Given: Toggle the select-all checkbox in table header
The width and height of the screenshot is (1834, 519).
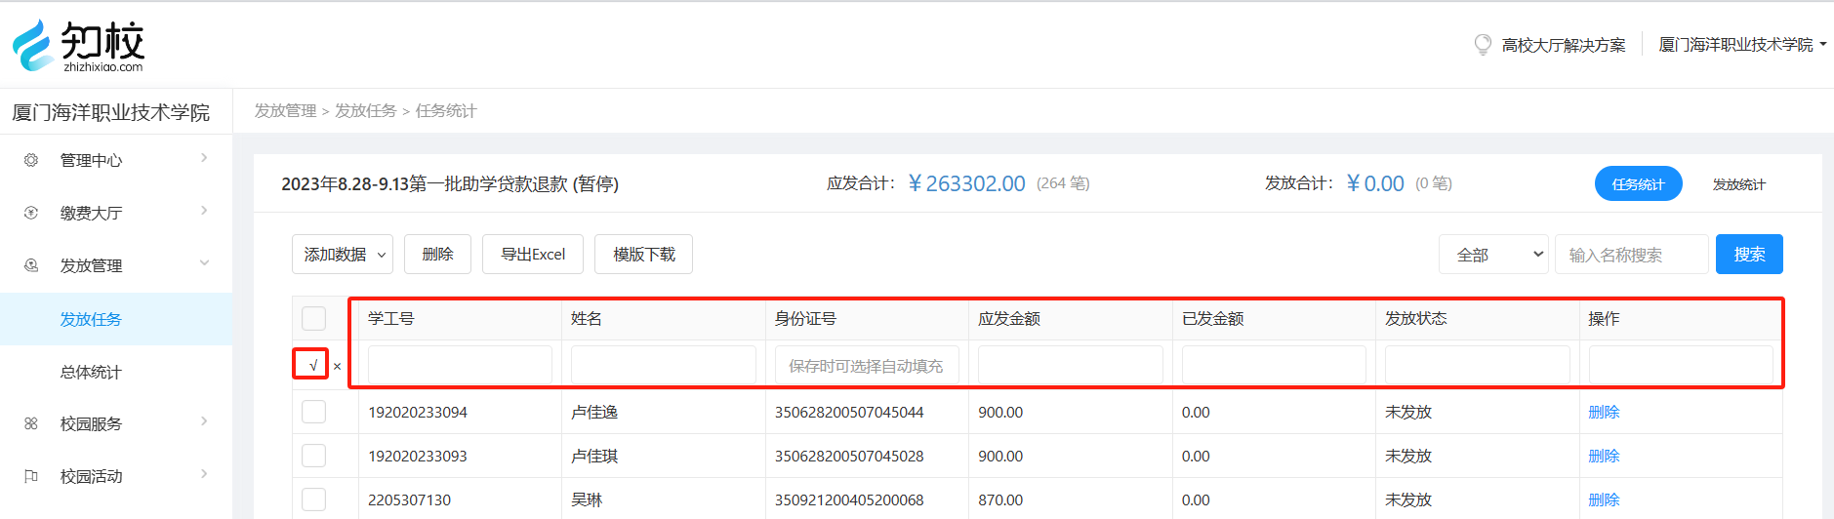Looking at the screenshot, I should tap(313, 319).
